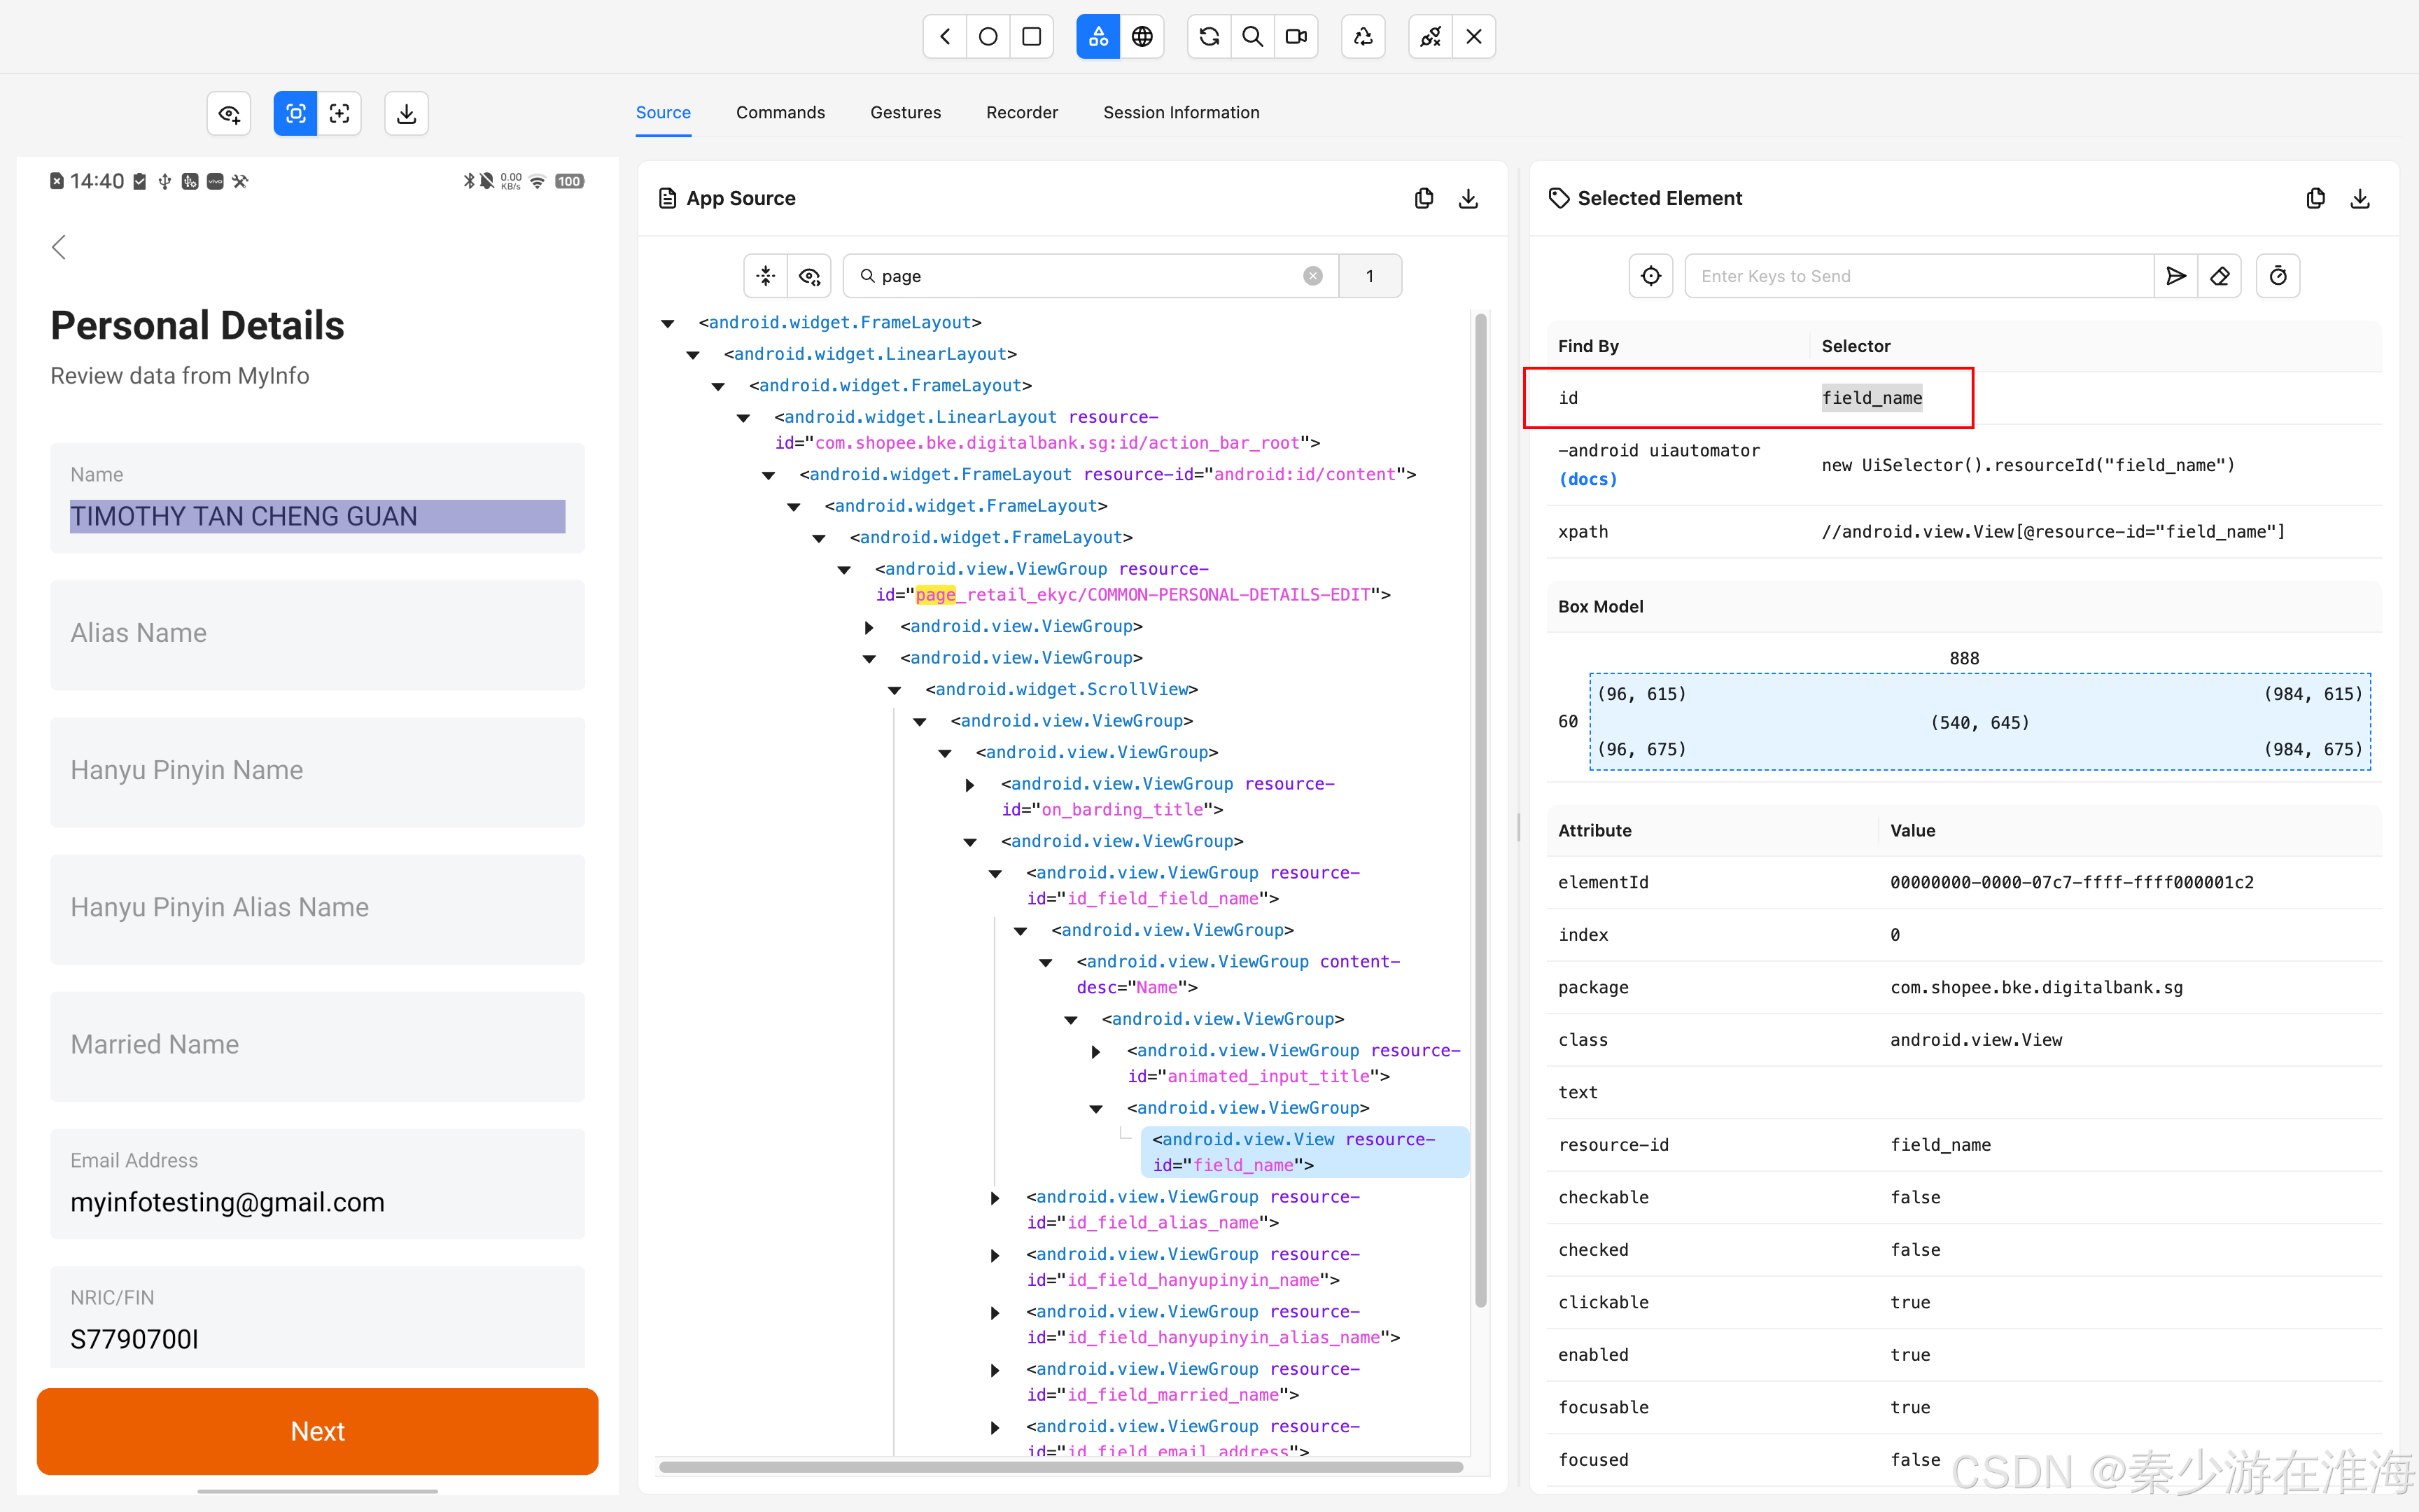Image resolution: width=2419 pixels, height=1512 pixels.
Task: Collapse the id_field_field_name node
Action: [x=995, y=874]
